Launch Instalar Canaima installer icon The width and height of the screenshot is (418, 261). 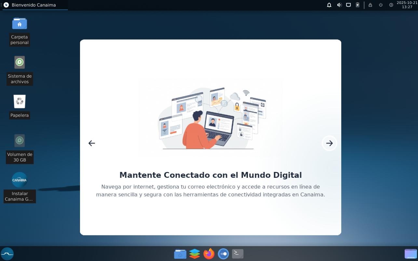tap(20, 180)
